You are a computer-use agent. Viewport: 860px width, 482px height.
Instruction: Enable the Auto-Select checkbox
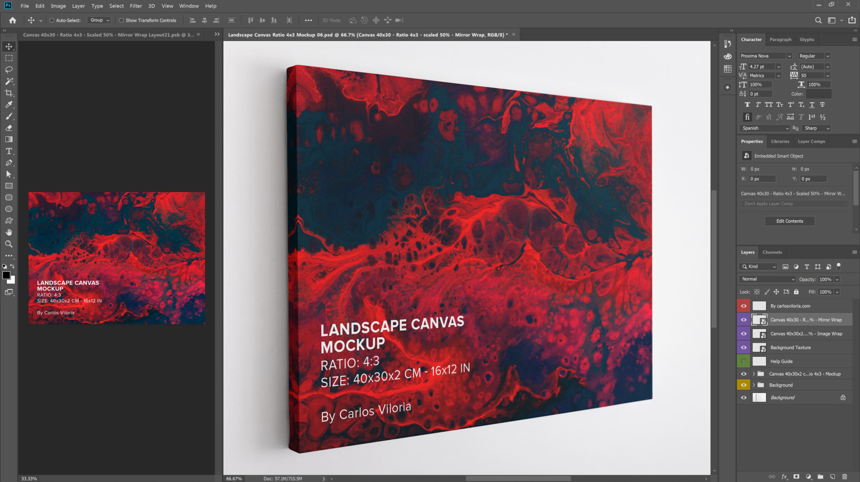point(52,20)
